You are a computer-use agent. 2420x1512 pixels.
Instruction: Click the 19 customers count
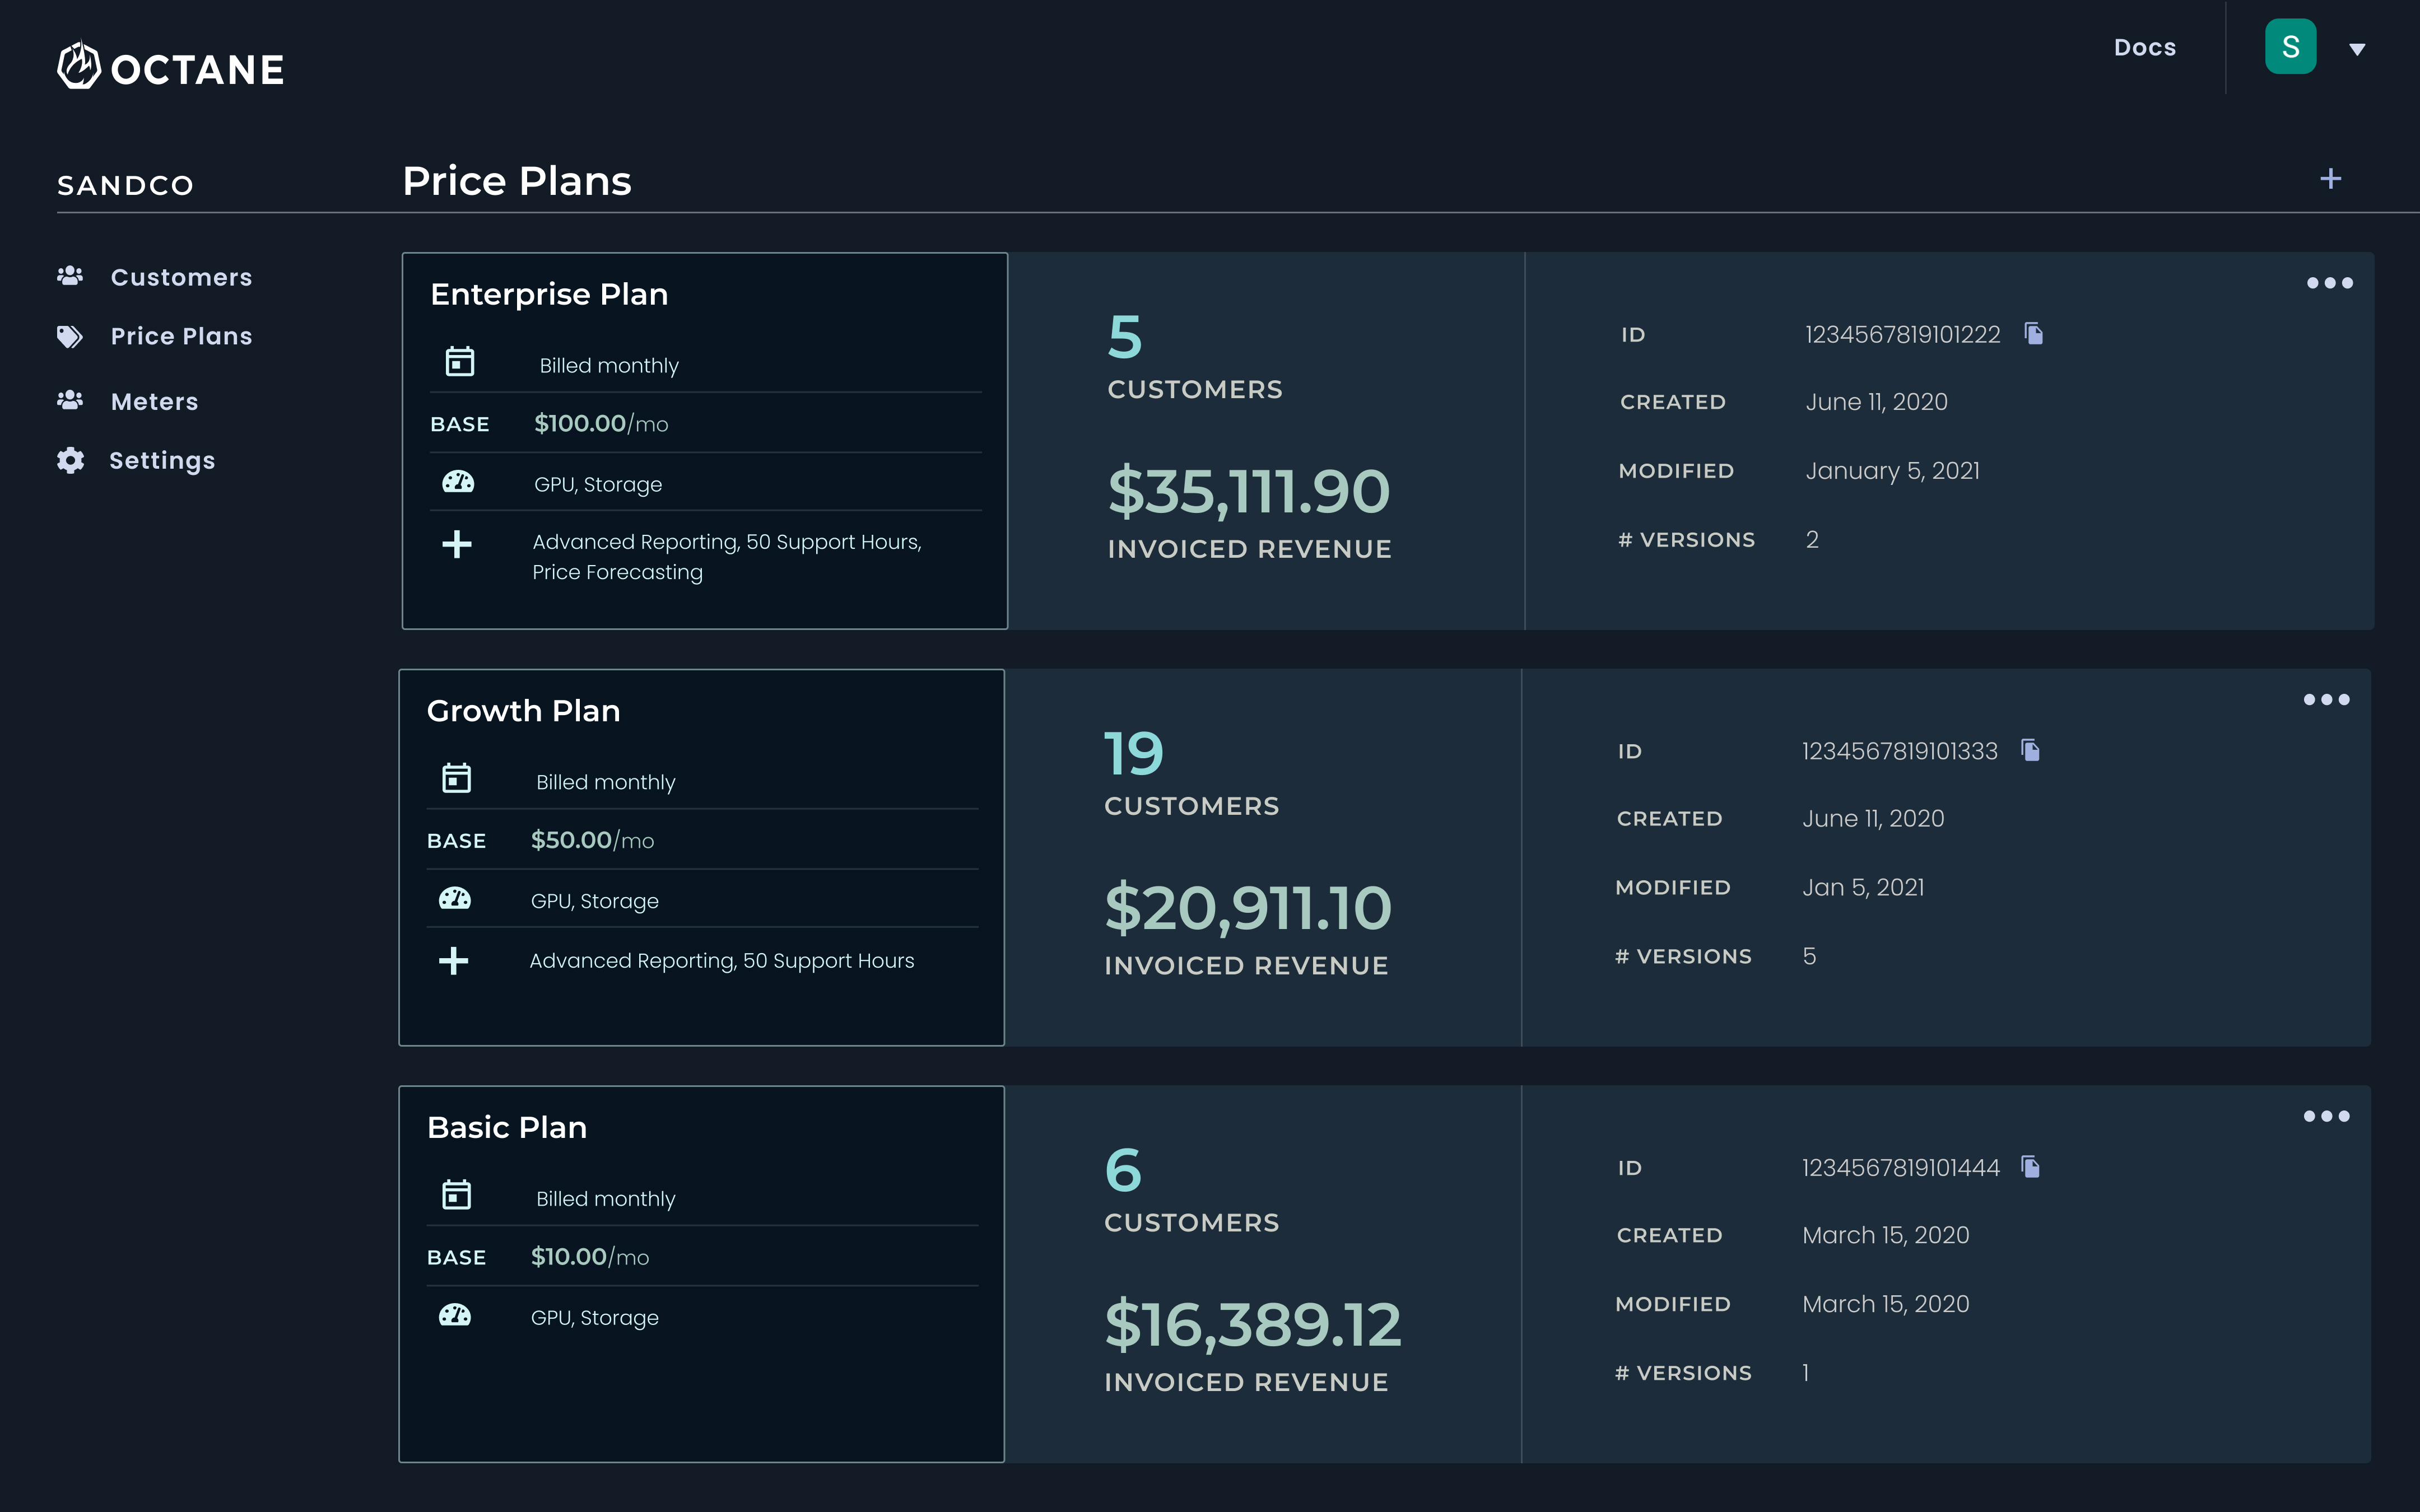coord(1134,753)
